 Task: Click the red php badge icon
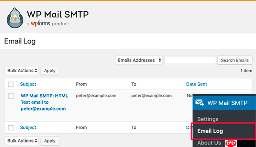[x=231, y=143]
